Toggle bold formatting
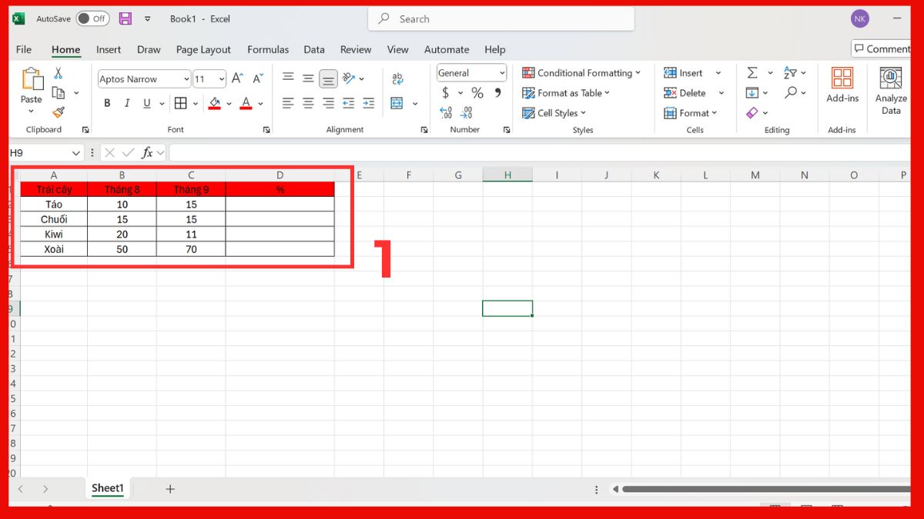The height and width of the screenshot is (519, 924). tap(107, 102)
